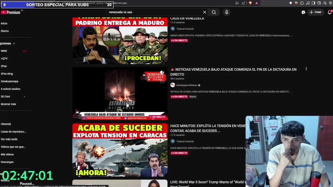Viewport: 333px width, 187px height.
Task: Click the icon left of the Crear button
Action: [303, 12]
